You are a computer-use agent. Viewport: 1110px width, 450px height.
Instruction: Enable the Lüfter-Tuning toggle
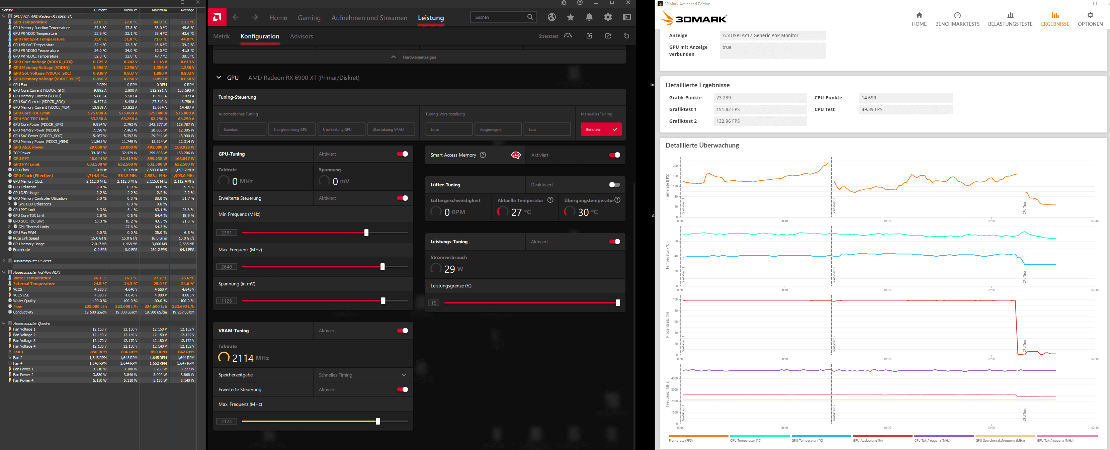[x=615, y=185]
